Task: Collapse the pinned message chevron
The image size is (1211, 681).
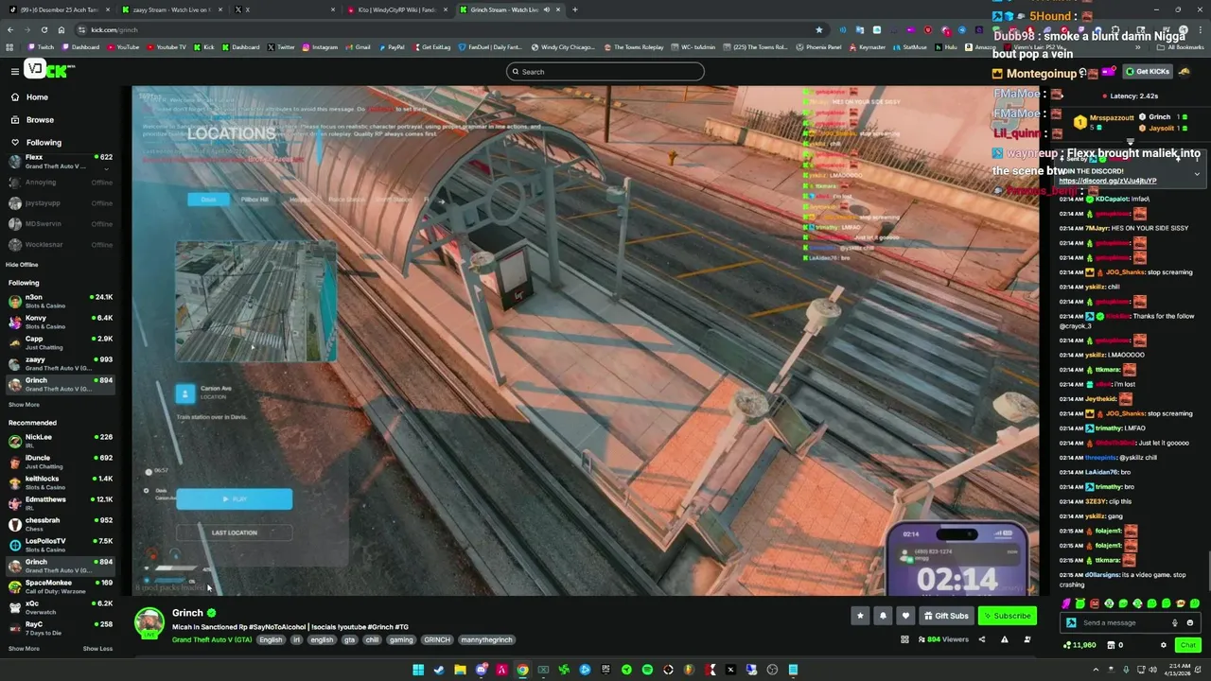Action: click(1197, 174)
